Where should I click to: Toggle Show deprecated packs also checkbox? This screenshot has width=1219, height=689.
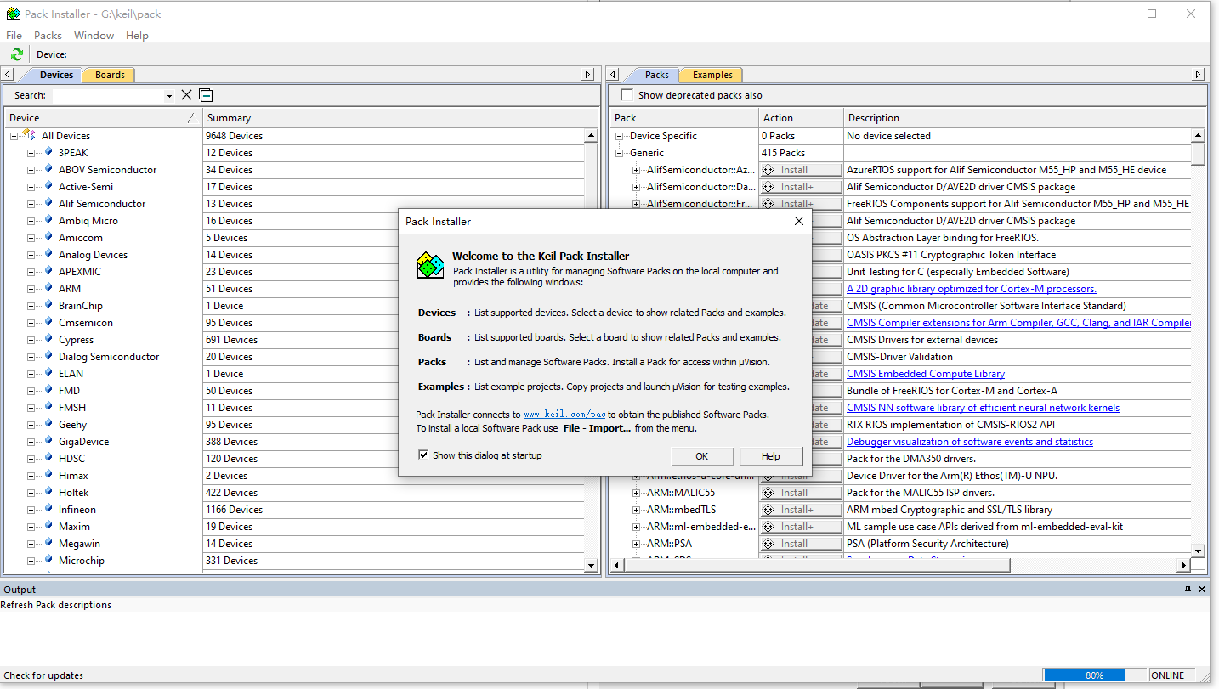click(627, 95)
